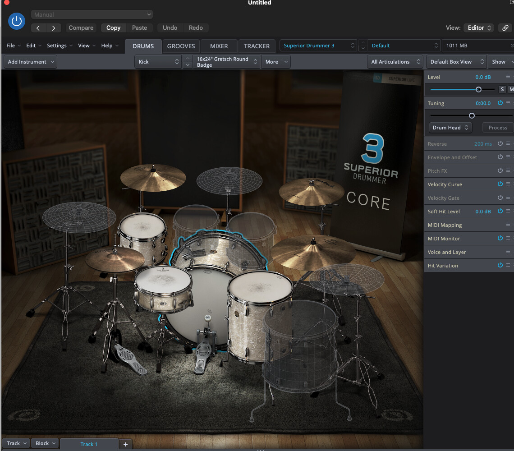Open the View Editor dropdown
514x451 pixels.
click(x=479, y=28)
